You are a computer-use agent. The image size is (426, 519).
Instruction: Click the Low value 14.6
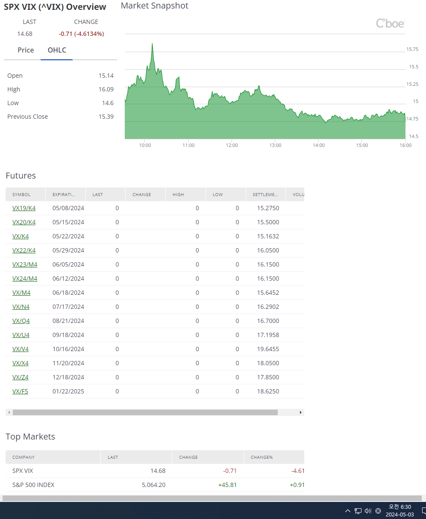coord(108,103)
